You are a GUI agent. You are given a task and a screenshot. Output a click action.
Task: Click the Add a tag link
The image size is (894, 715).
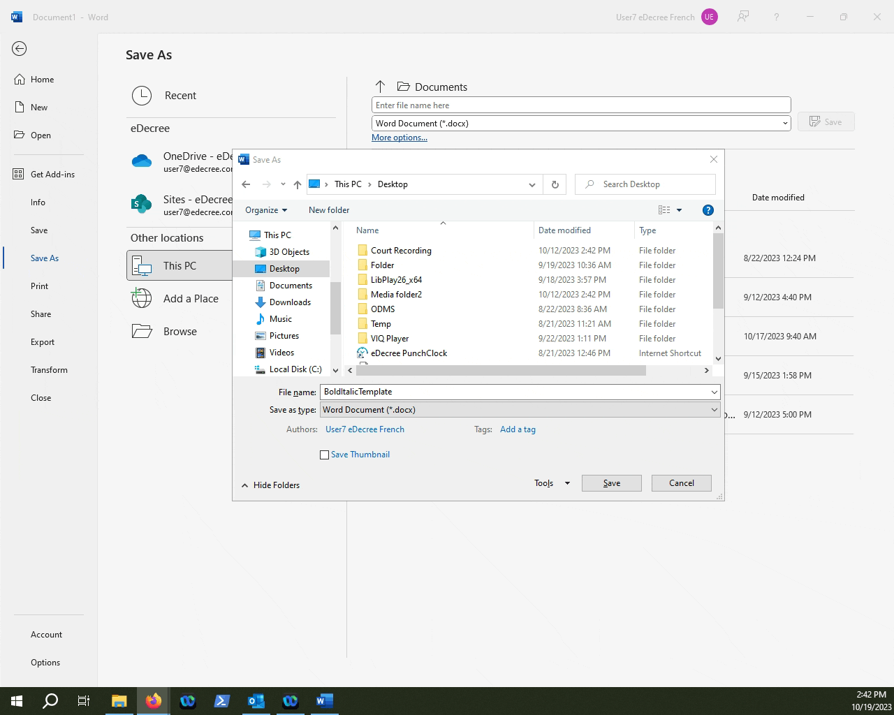coord(518,429)
